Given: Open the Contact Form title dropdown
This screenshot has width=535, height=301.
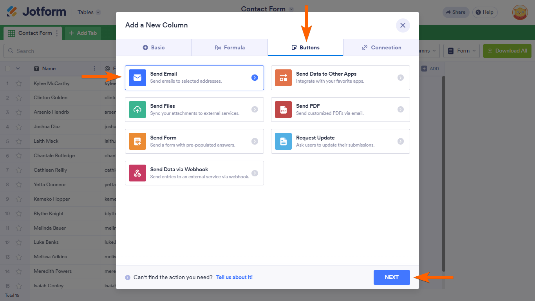Looking at the screenshot, I should 291,9.
